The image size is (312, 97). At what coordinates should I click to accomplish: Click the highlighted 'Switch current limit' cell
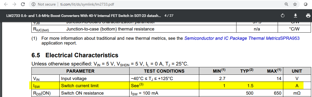94,86
